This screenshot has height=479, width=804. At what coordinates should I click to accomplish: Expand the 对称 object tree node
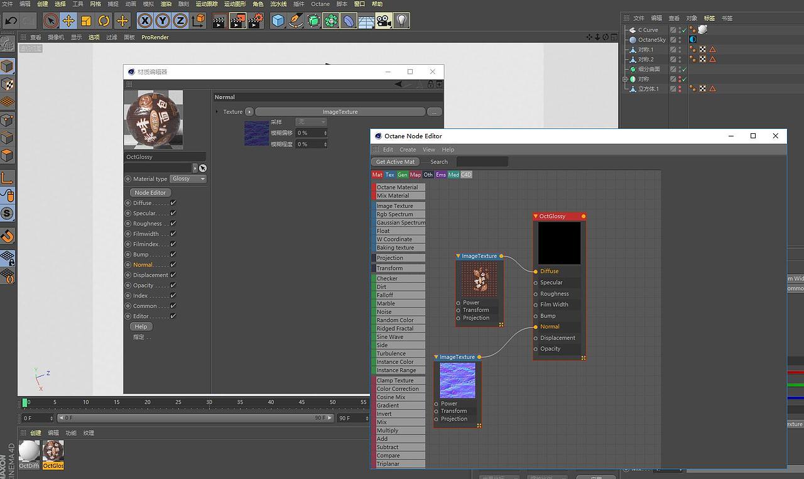625,79
